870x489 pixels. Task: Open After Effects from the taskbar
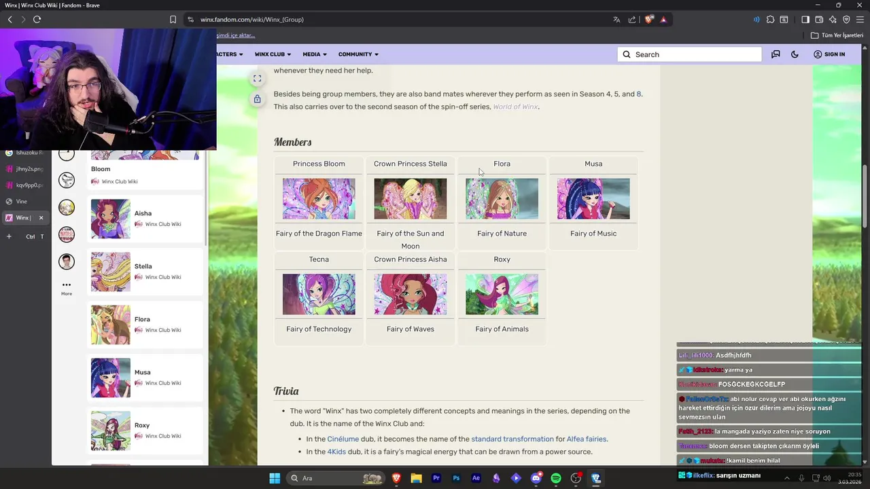pyautogui.click(x=476, y=478)
